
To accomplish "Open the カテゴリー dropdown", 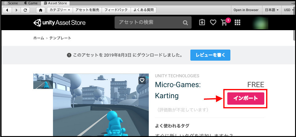I will [x=60, y=10].
